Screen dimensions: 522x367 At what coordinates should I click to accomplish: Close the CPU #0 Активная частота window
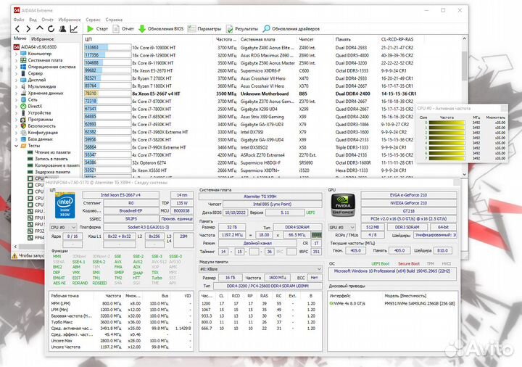(504, 108)
